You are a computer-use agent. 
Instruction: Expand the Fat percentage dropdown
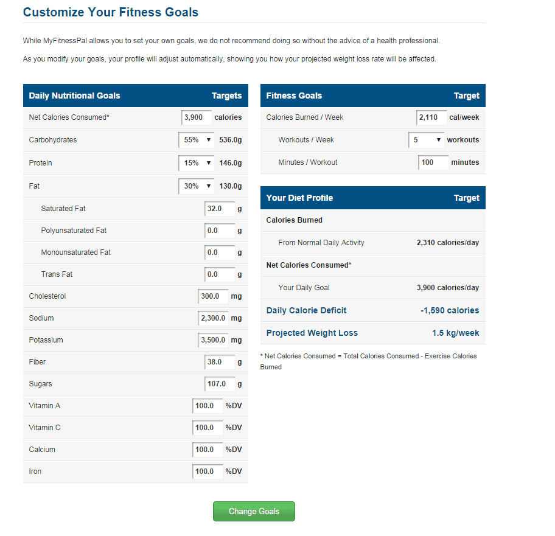point(197,186)
